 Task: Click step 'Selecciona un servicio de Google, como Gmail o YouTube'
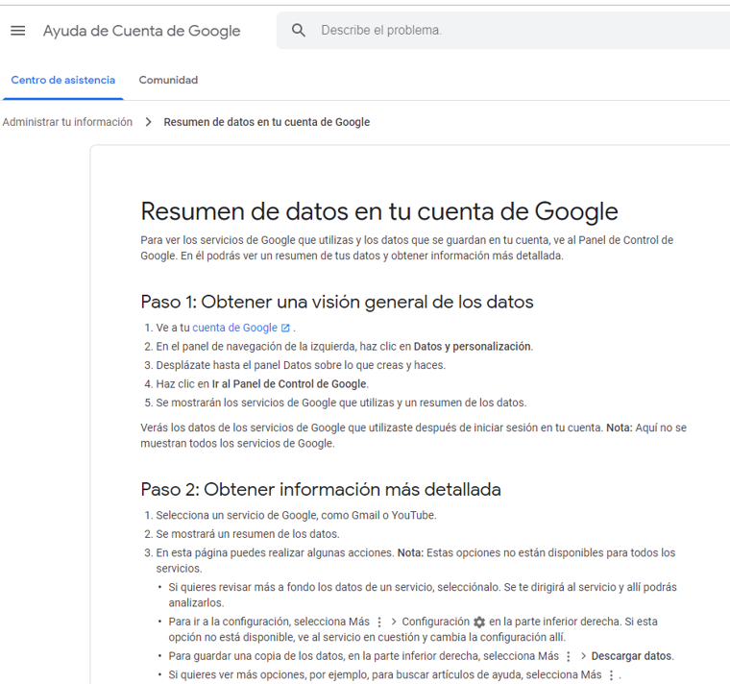(x=296, y=516)
